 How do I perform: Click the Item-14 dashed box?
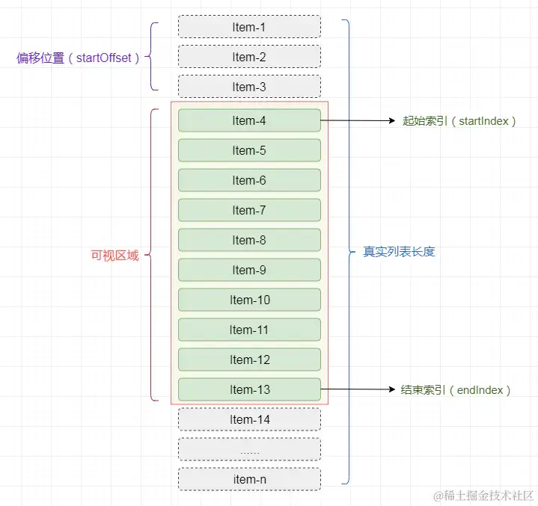tap(249, 419)
